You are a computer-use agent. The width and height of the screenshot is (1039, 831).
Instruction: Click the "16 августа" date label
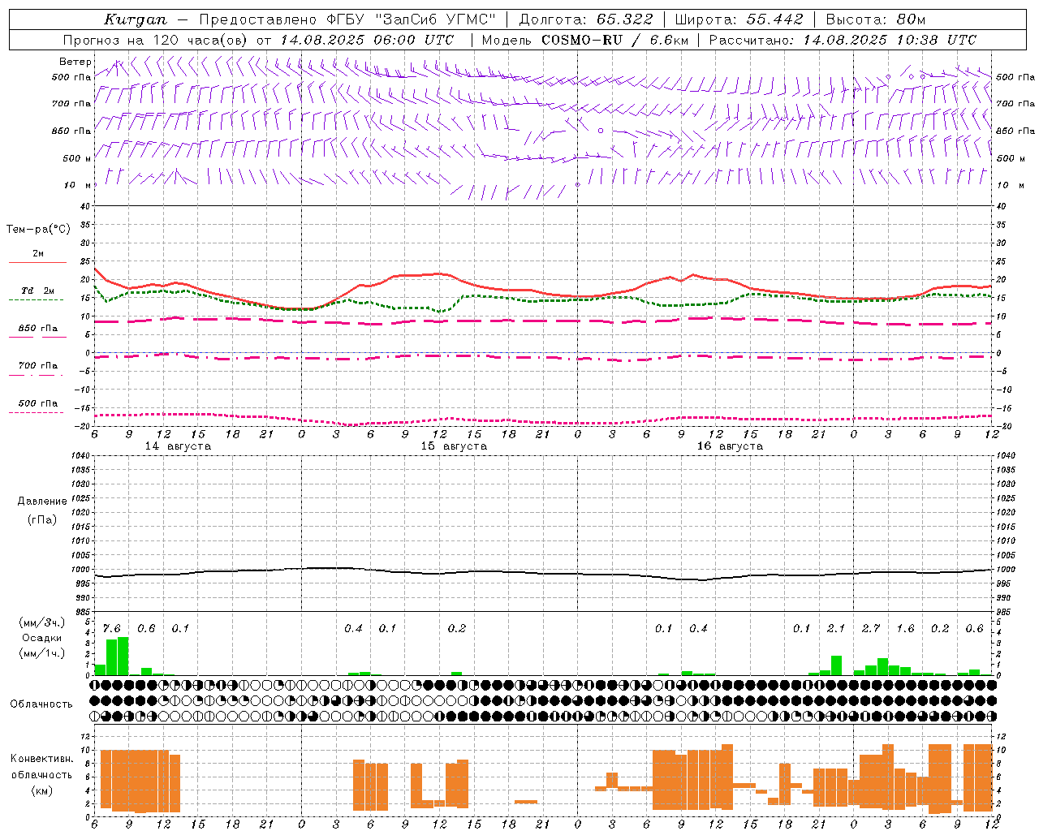[x=730, y=446]
